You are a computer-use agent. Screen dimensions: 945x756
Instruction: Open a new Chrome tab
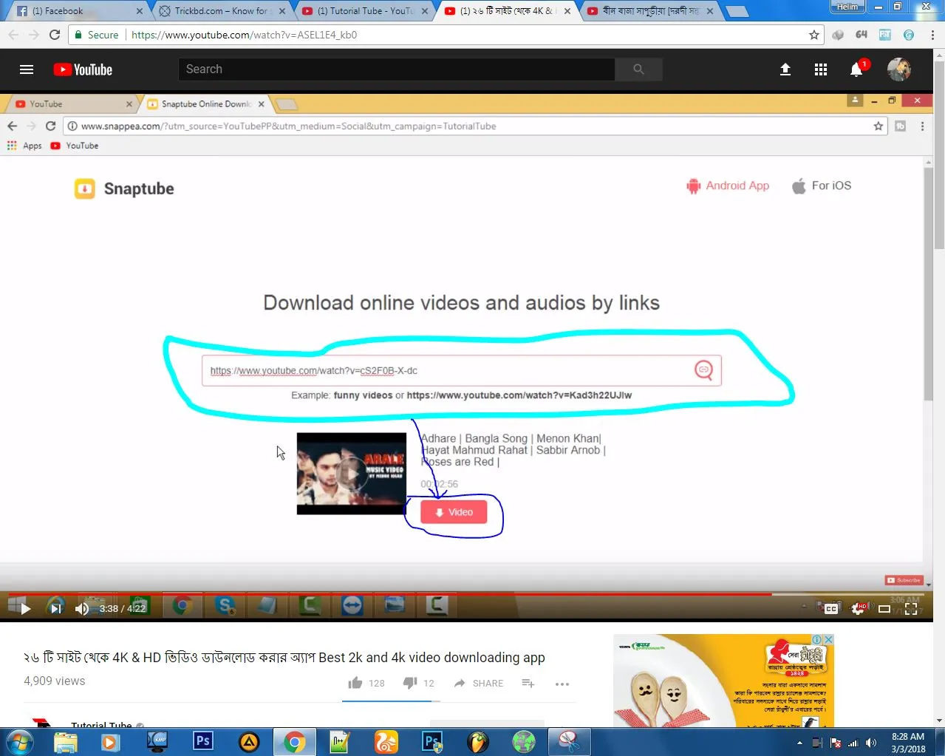[x=737, y=11]
